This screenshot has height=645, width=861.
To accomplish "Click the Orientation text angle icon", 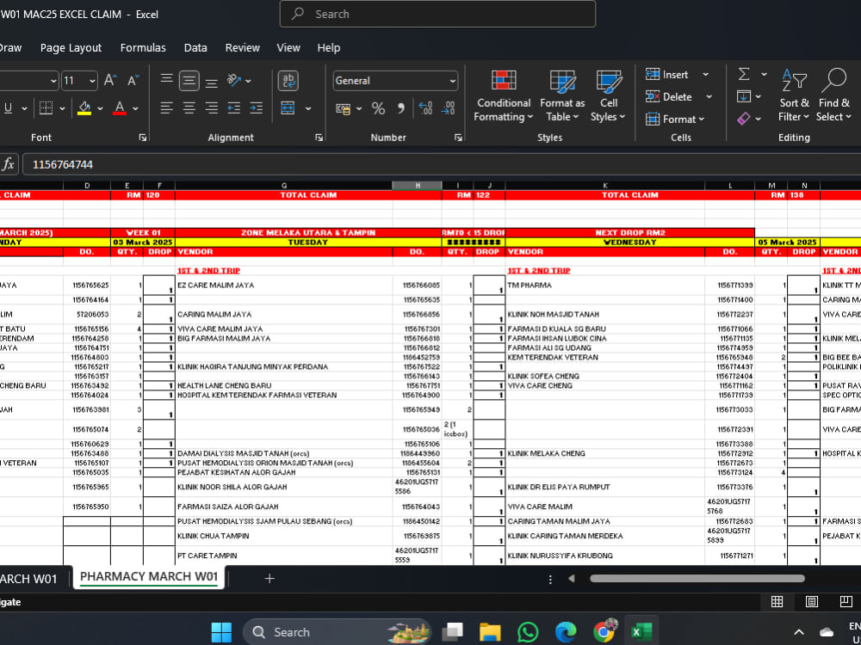I will 234,81.
